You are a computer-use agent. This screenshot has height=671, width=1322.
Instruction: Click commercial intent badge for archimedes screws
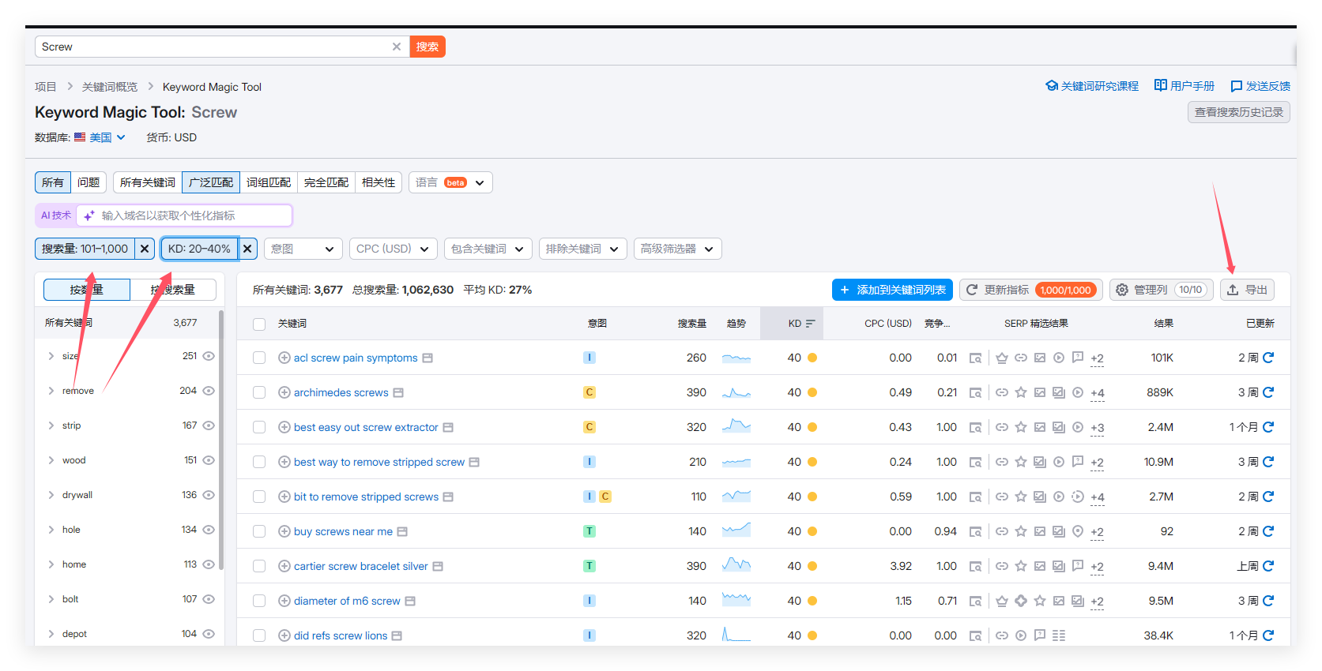point(589,392)
